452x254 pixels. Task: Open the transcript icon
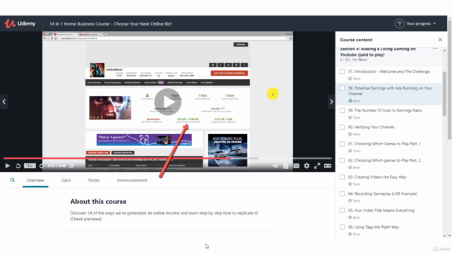[285, 166]
